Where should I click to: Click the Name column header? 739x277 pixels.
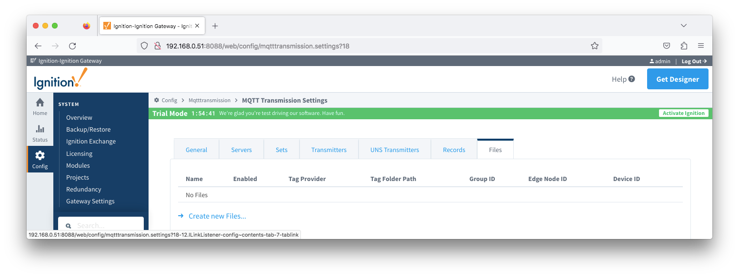[x=194, y=179]
